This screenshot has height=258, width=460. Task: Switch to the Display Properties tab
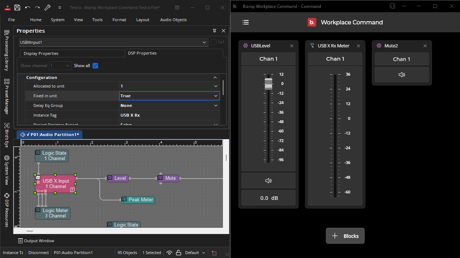tap(41, 53)
